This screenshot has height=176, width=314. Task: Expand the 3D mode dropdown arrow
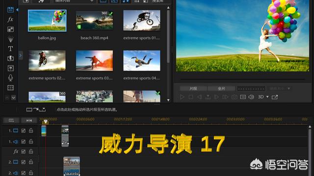coord(267,97)
